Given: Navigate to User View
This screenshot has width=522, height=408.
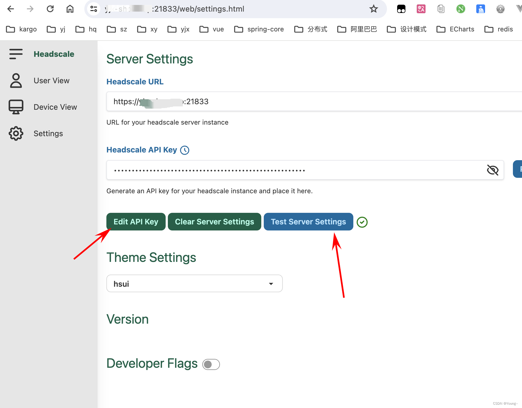Looking at the screenshot, I should [52, 80].
